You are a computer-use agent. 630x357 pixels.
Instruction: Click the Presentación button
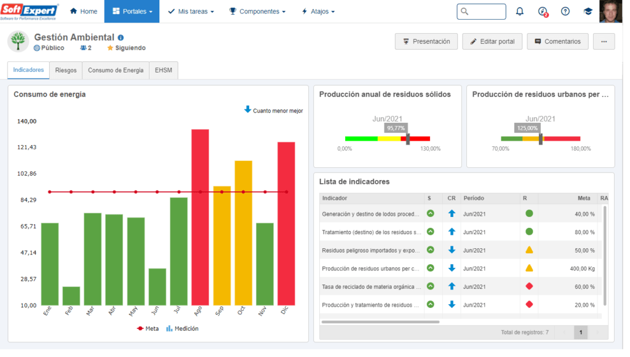(426, 42)
